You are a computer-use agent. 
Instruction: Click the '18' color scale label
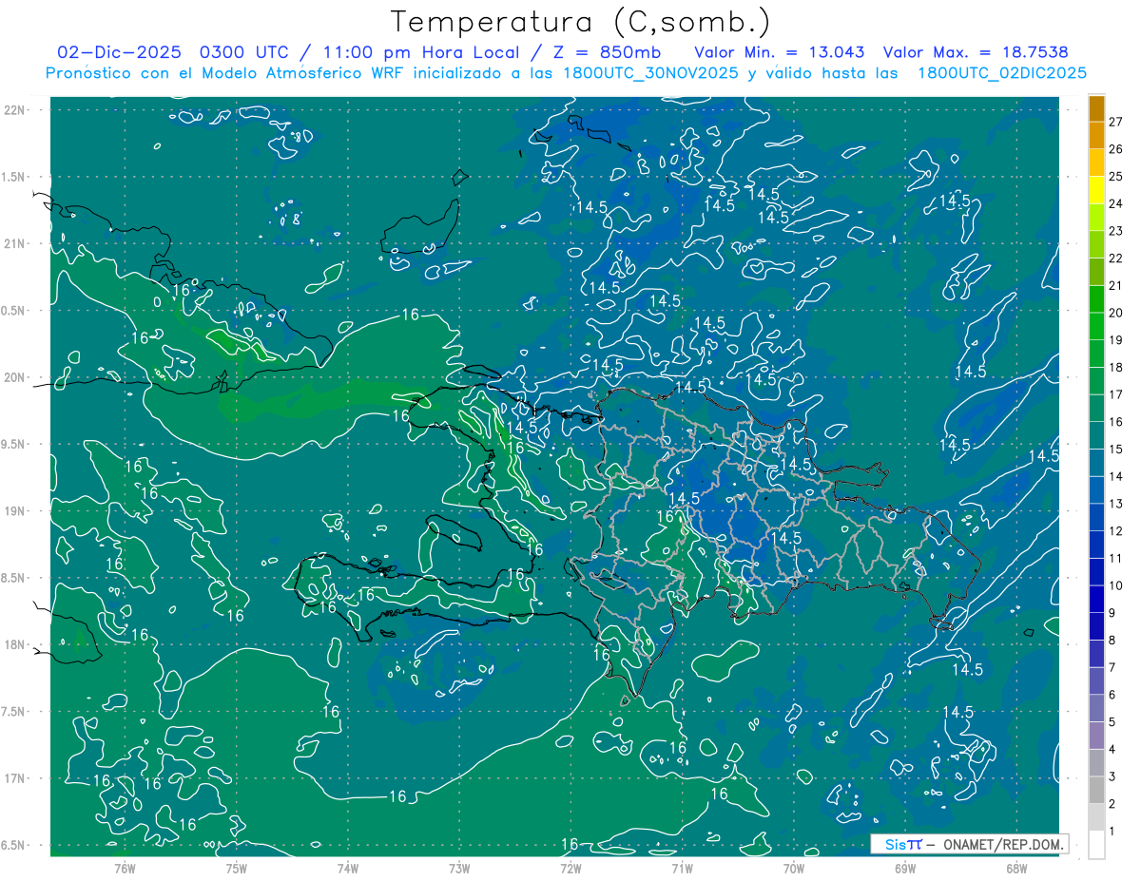click(1115, 368)
